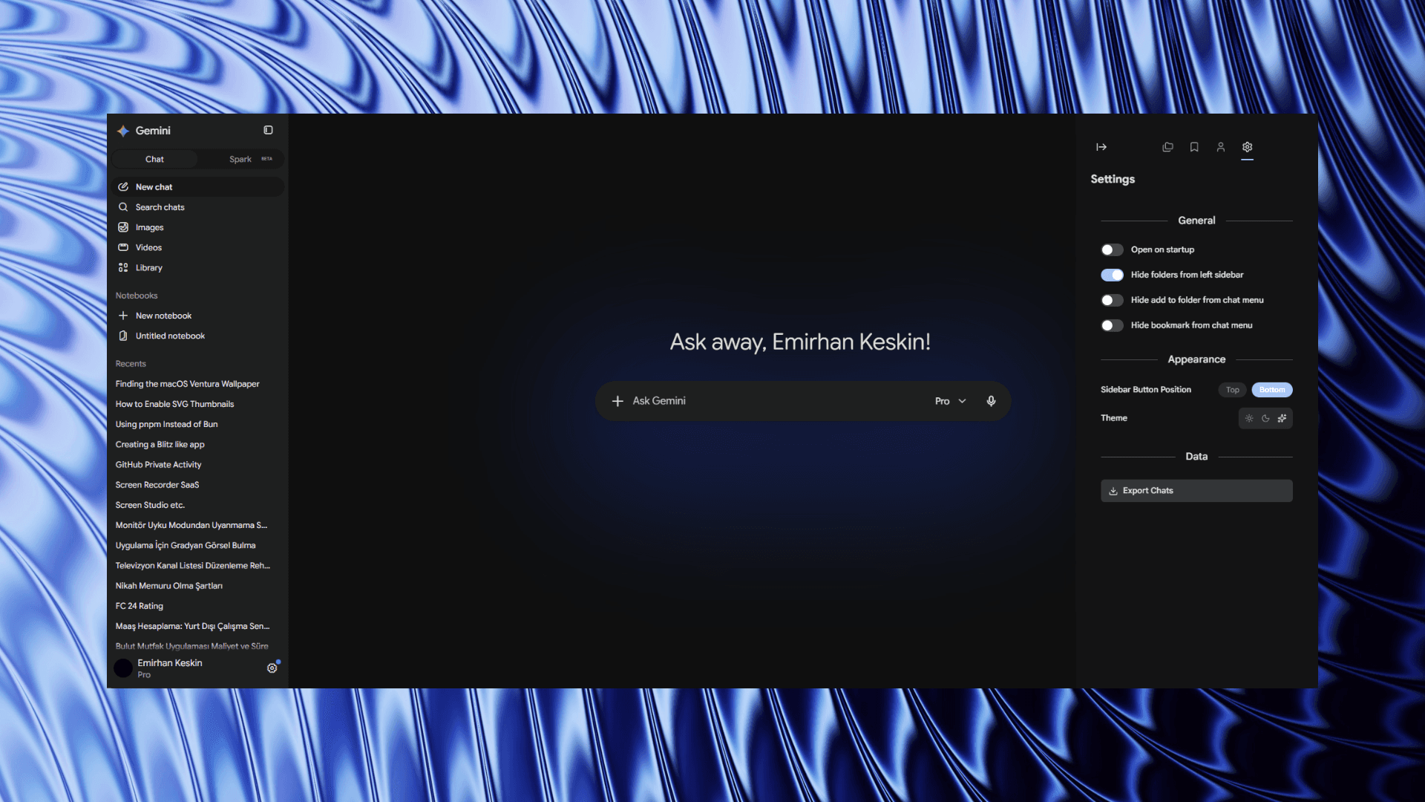Image resolution: width=1425 pixels, height=802 pixels.
Task: Collapse the left sidebar with the panel icon
Action: point(268,130)
